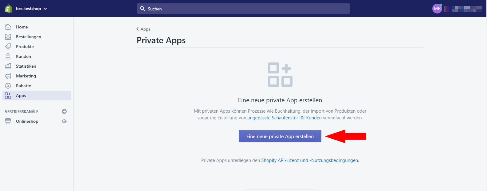Focus the Suchen search field

click(243, 9)
